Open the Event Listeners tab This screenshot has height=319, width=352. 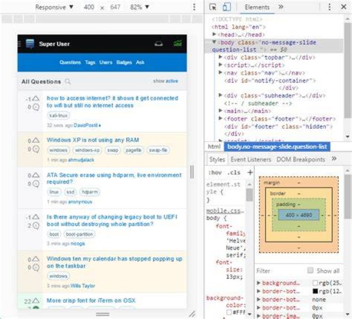[x=251, y=159]
